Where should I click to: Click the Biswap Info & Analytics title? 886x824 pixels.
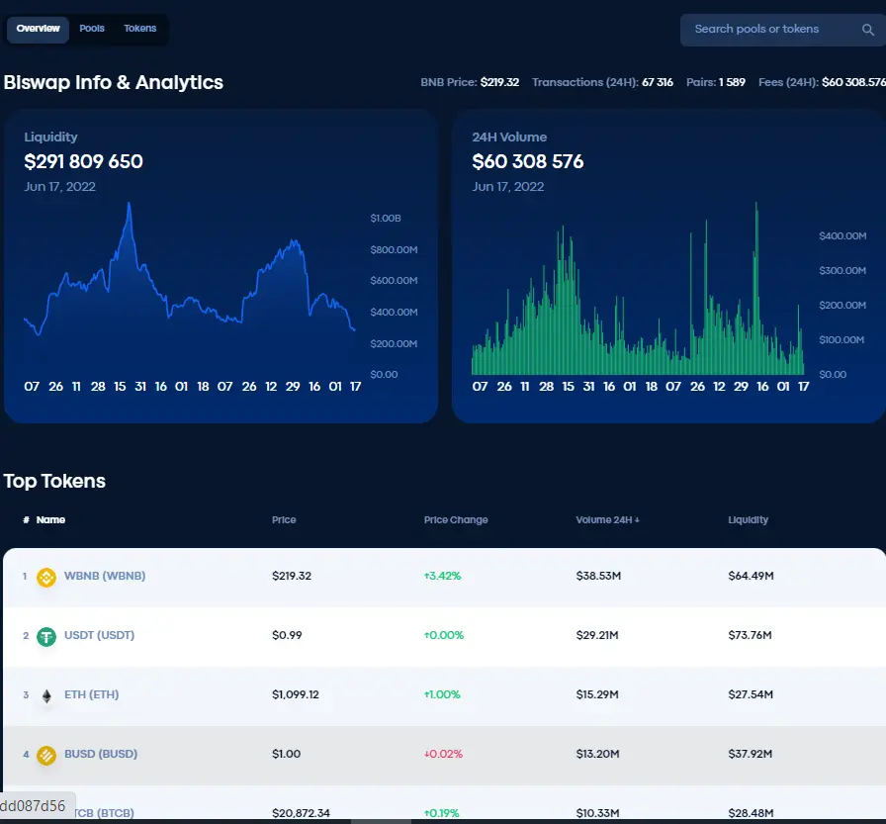[114, 82]
